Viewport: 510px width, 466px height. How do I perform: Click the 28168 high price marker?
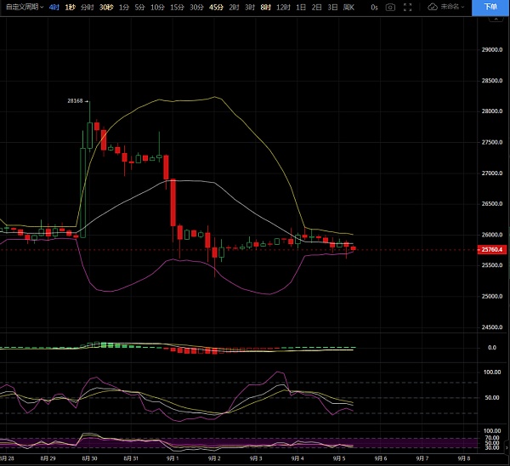tap(76, 100)
